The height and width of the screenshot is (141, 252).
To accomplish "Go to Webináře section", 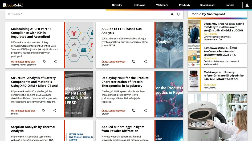I will [x=162, y=5].
